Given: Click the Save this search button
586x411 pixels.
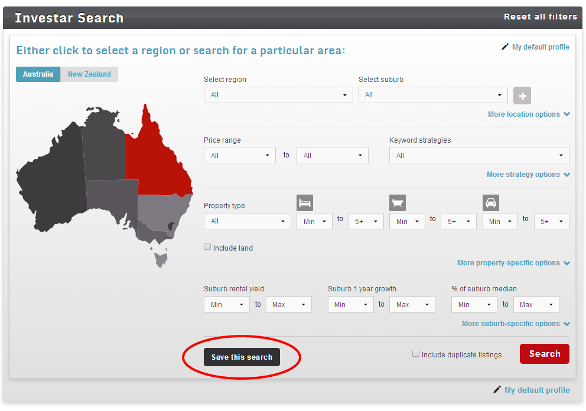Looking at the screenshot, I should pos(242,357).
